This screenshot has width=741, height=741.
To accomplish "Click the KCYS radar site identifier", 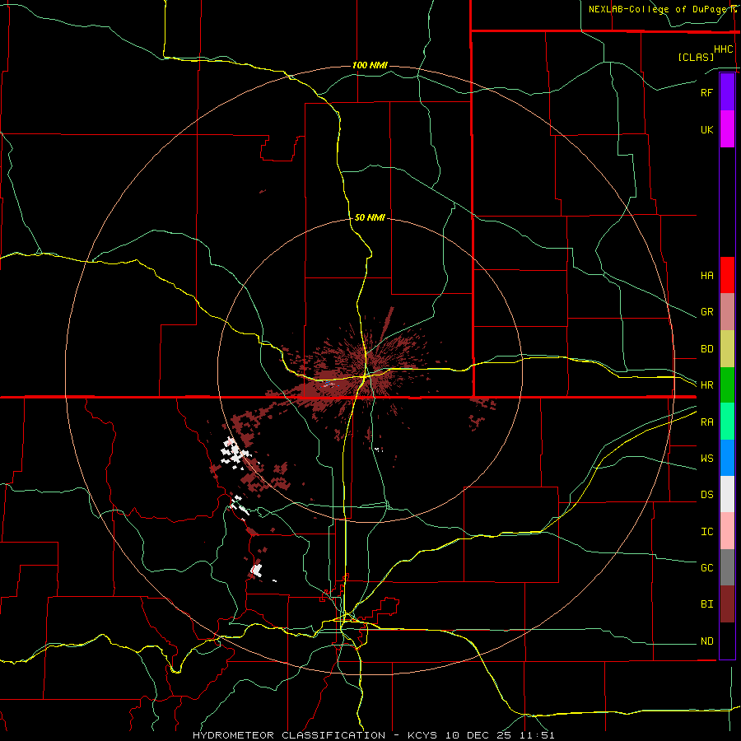I will pos(426,735).
